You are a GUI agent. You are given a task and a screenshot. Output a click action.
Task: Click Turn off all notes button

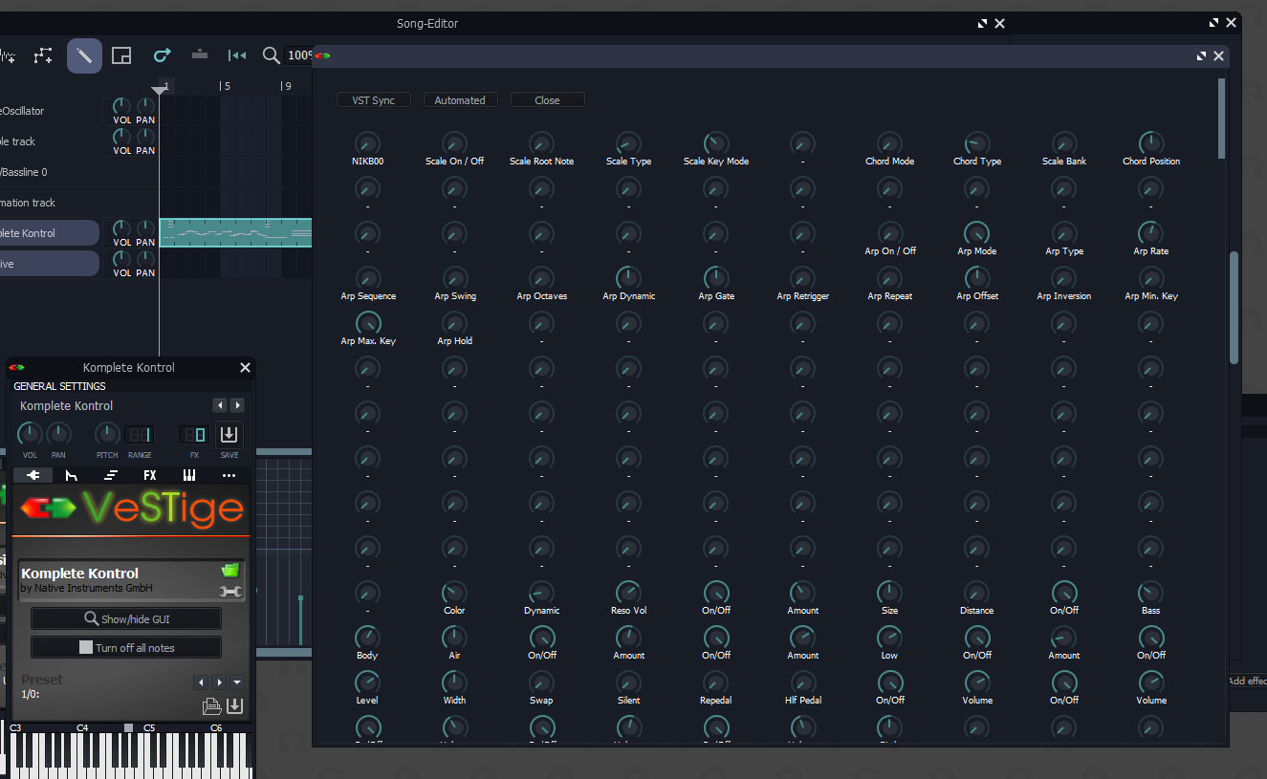pyautogui.click(x=126, y=648)
